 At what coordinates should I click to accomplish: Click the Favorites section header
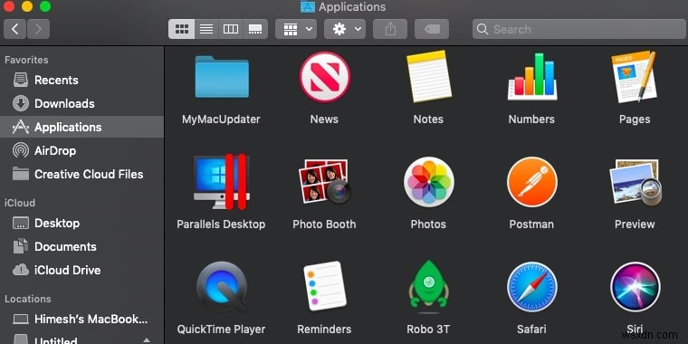coord(26,60)
